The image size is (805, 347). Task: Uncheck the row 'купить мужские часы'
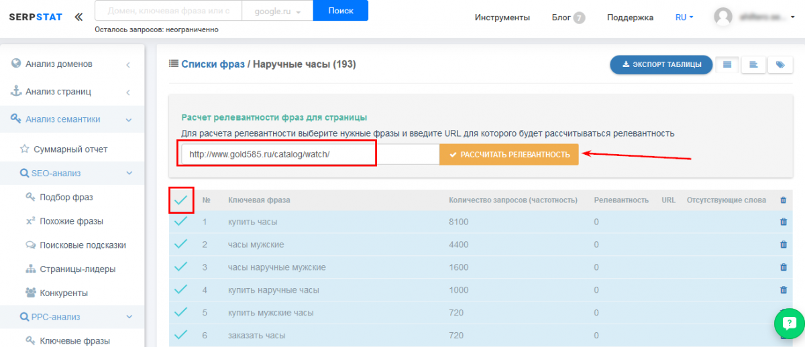pos(180,312)
